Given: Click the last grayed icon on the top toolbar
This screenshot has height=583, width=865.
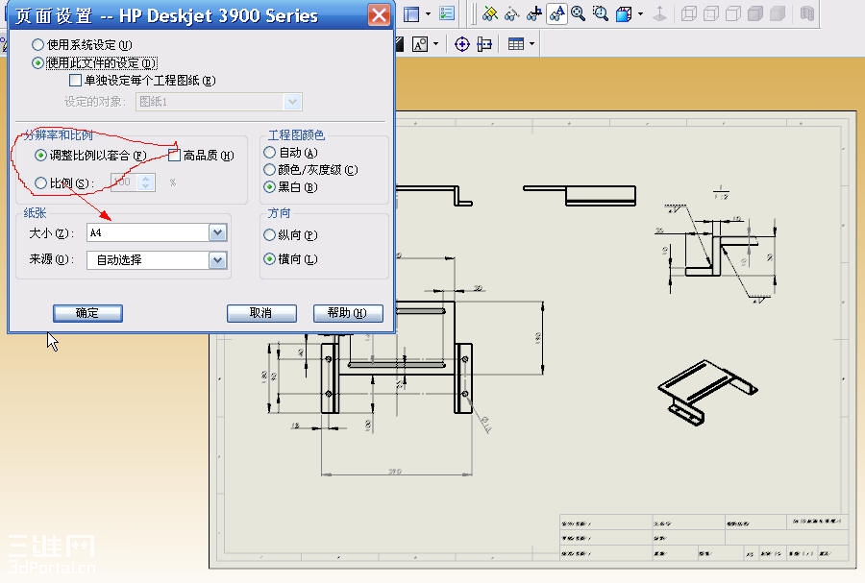Looking at the screenshot, I should tap(806, 13).
